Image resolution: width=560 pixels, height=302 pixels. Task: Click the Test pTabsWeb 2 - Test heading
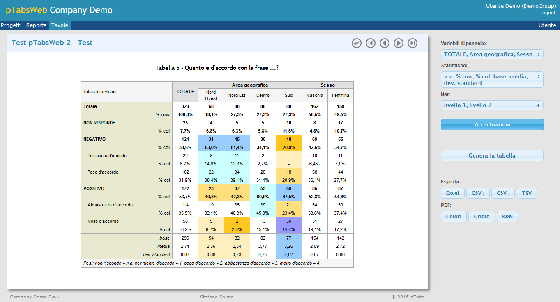point(52,43)
